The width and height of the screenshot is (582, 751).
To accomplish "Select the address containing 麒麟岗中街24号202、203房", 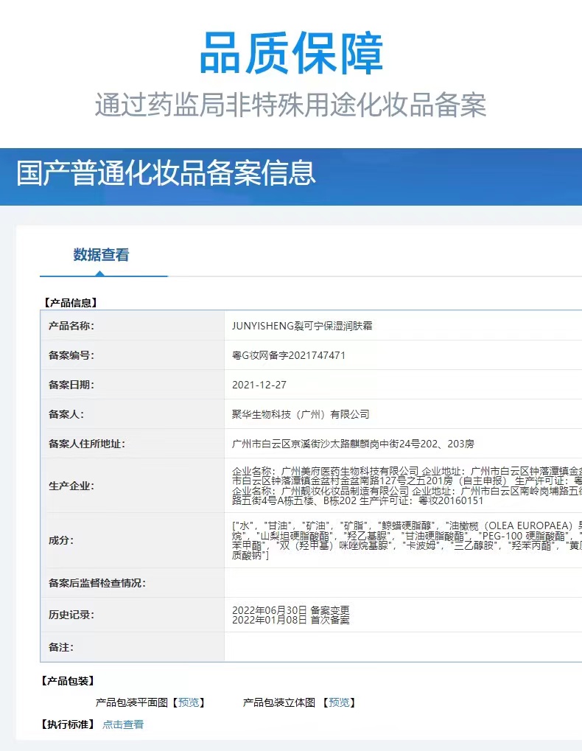I will (353, 444).
